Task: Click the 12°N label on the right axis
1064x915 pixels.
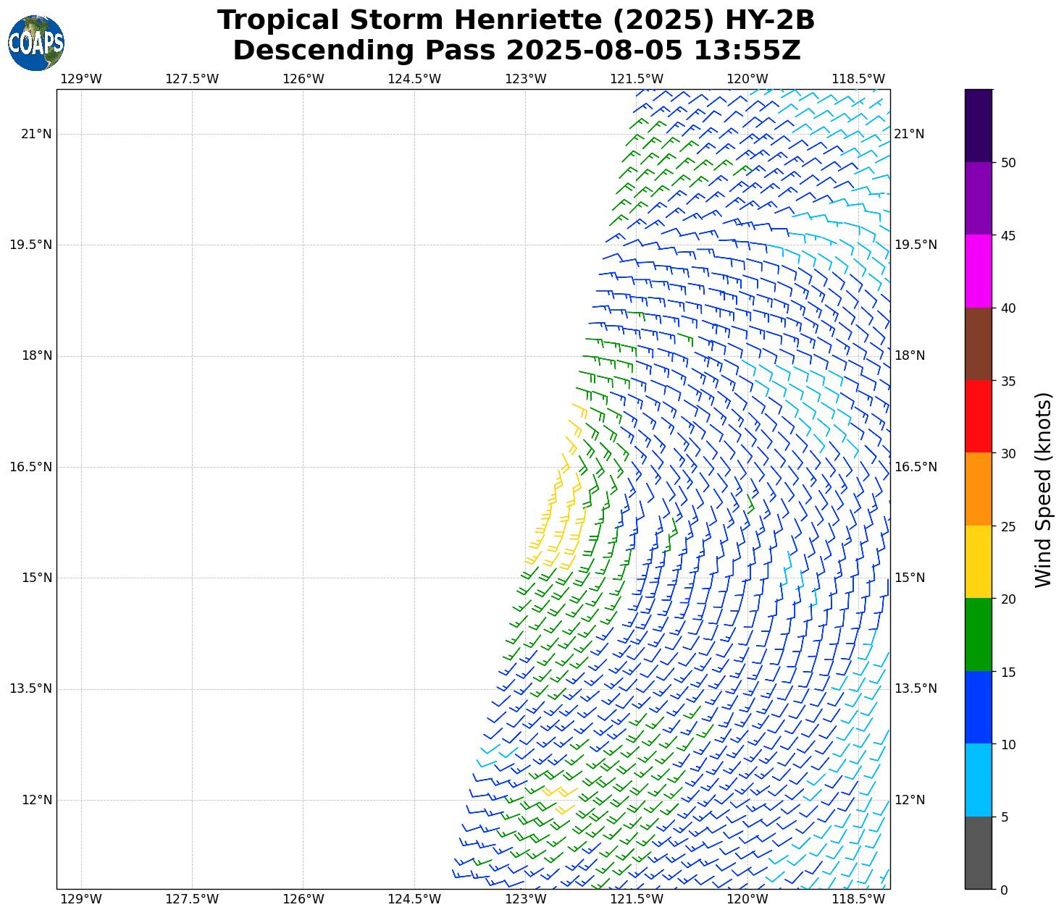Action: (x=910, y=800)
